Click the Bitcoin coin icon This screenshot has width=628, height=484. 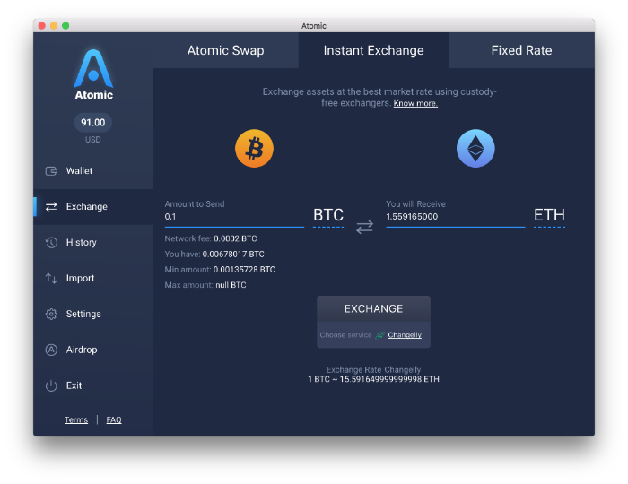[254, 149]
